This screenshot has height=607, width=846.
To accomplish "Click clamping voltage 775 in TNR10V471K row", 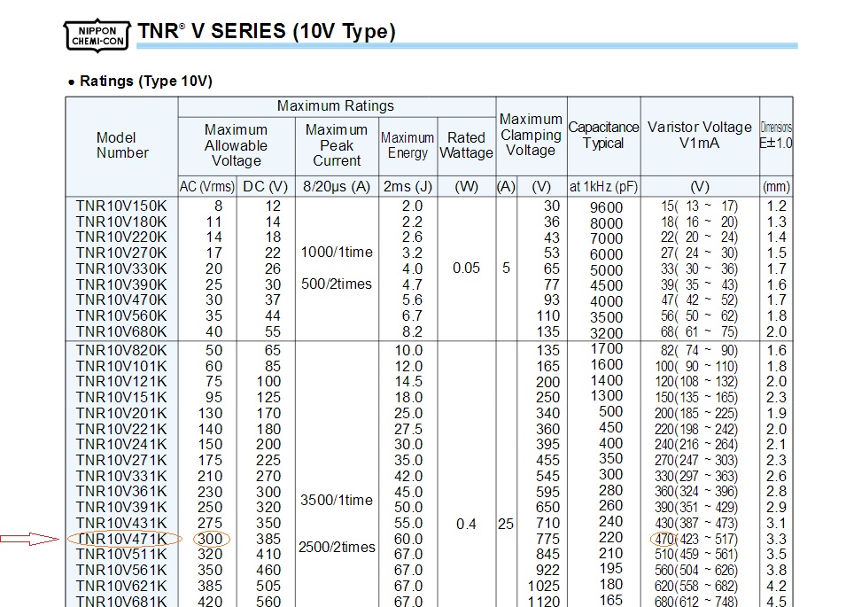I will pyautogui.click(x=547, y=539).
